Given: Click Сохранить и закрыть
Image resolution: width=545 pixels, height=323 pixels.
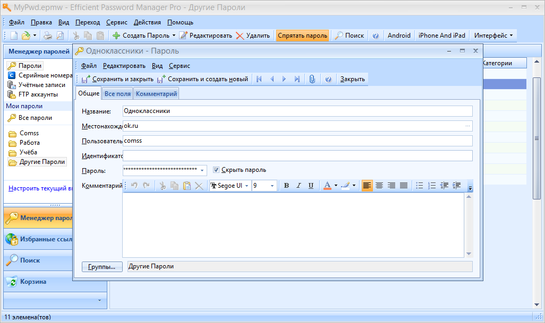Looking at the screenshot, I should [117, 79].
